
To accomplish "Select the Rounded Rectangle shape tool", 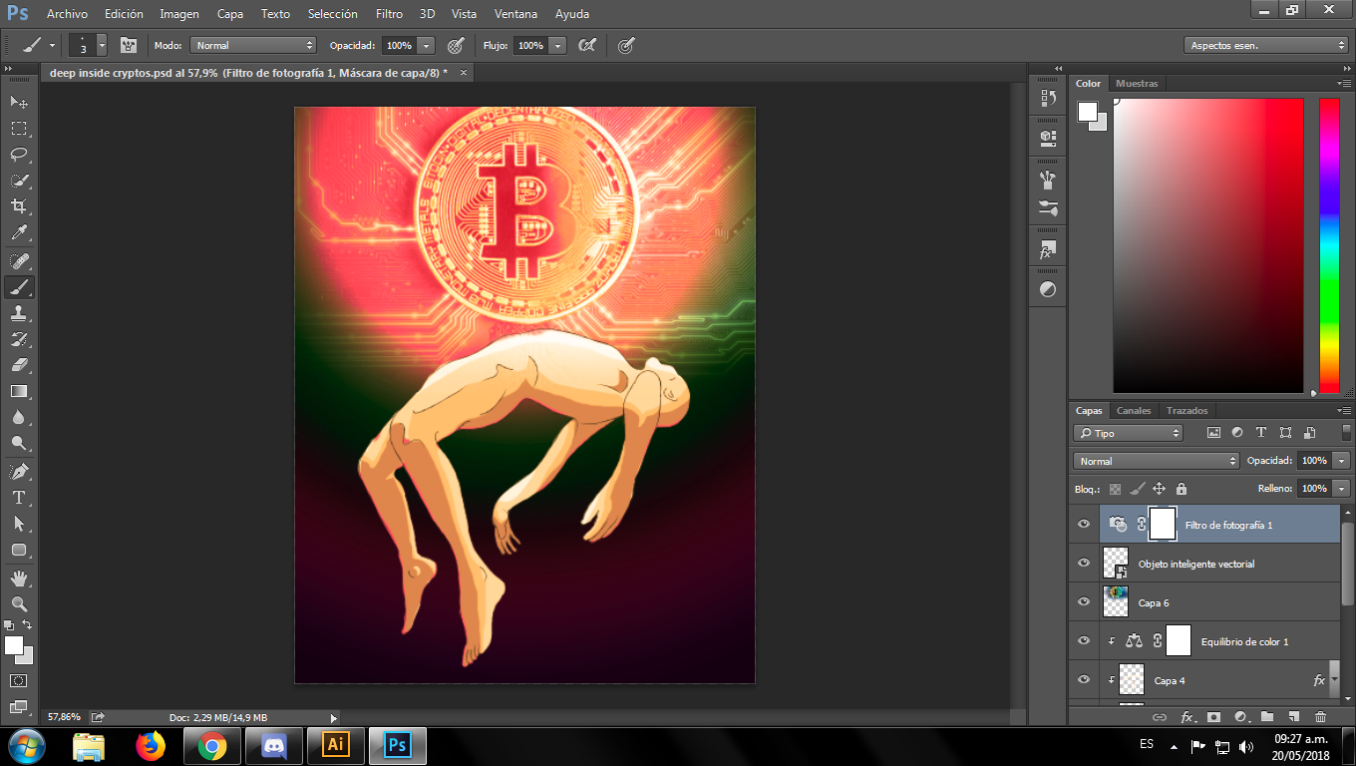I will pyautogui.click(x=19, y=550).
